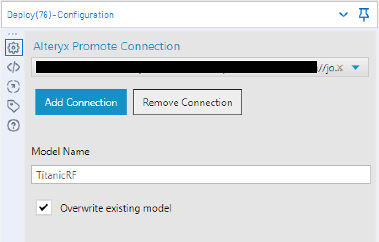Click the redacted connection combo box
This screenshot has height=242, width=379.
[200, 67]
